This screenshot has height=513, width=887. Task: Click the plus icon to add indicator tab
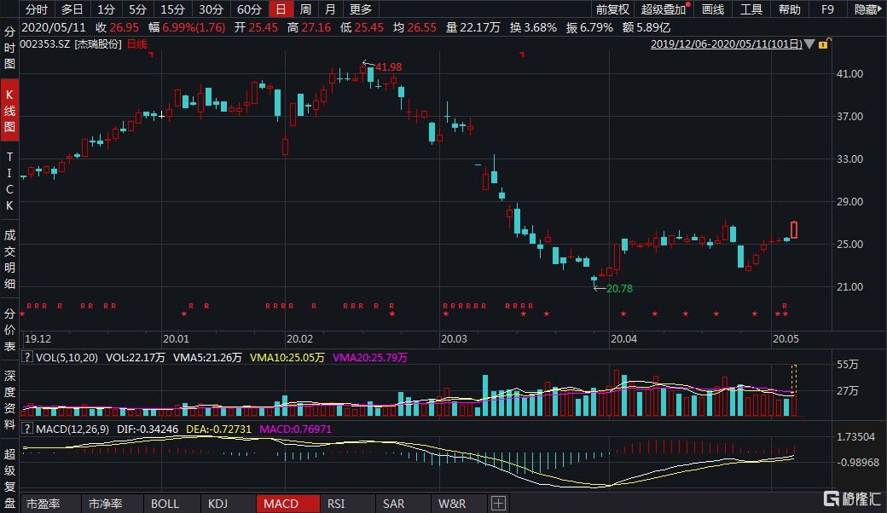pos(498,503)
